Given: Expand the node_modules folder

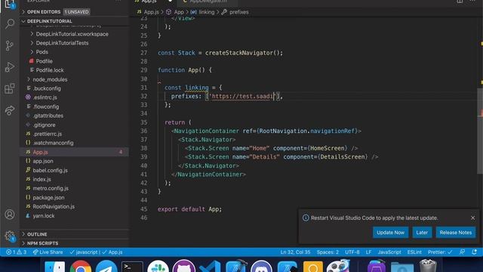Looking at the screenshot, I should click(x=50, y=79).
